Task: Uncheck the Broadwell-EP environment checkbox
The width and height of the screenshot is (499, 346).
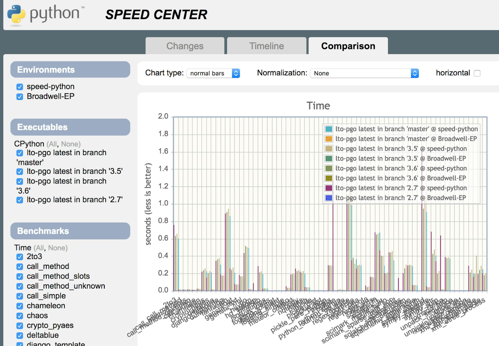Action: (20, 97)
